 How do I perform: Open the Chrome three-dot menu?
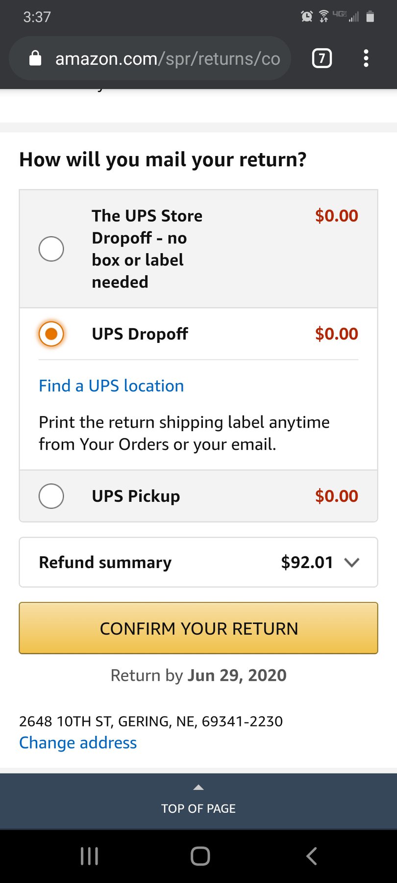click(366, 58)
